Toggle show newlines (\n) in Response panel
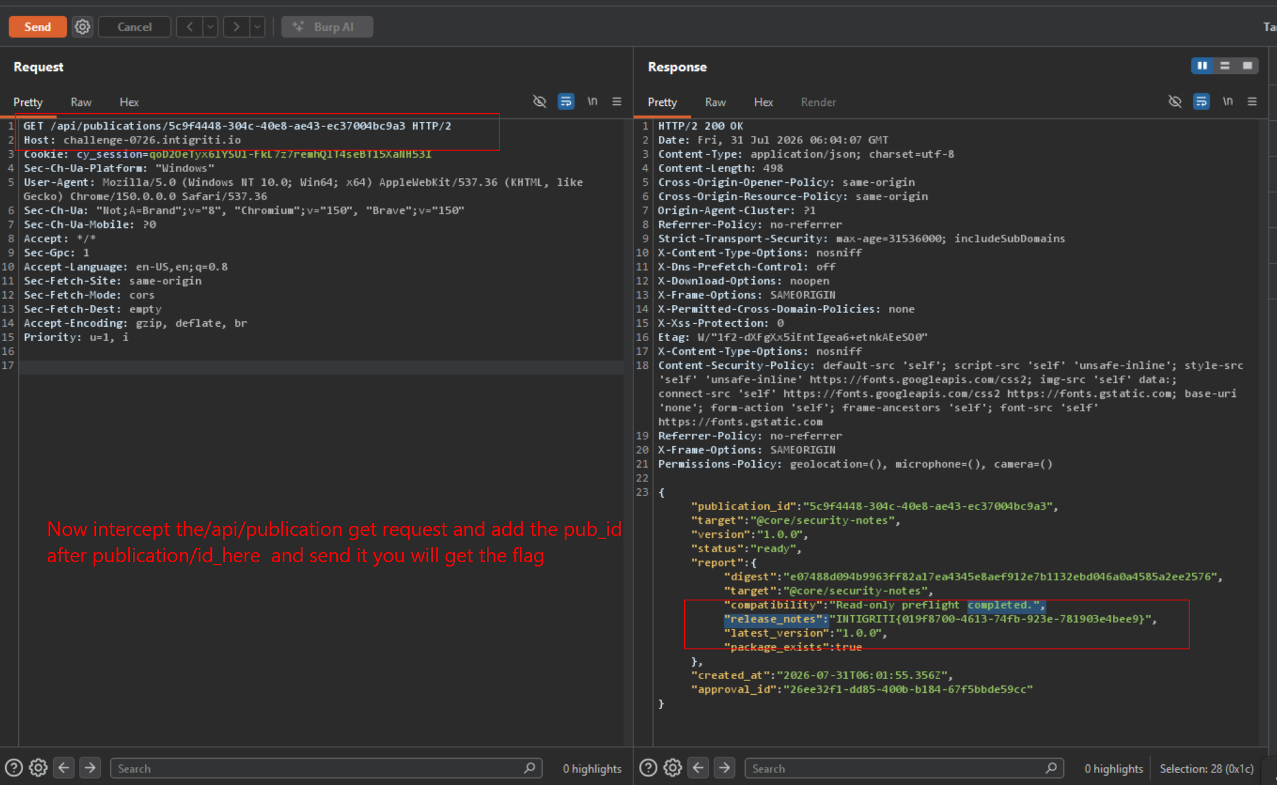This screenshot has height=785, width=1277. [x=1227, y=101]
